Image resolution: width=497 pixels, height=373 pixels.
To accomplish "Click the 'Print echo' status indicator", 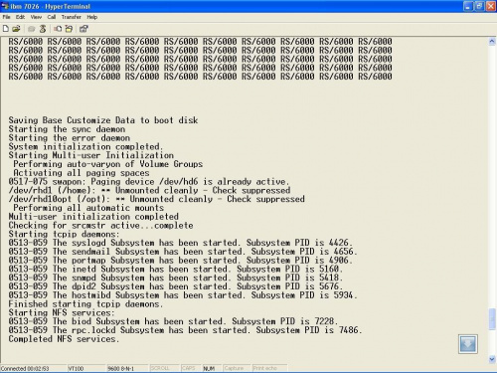I will (264, 368).
